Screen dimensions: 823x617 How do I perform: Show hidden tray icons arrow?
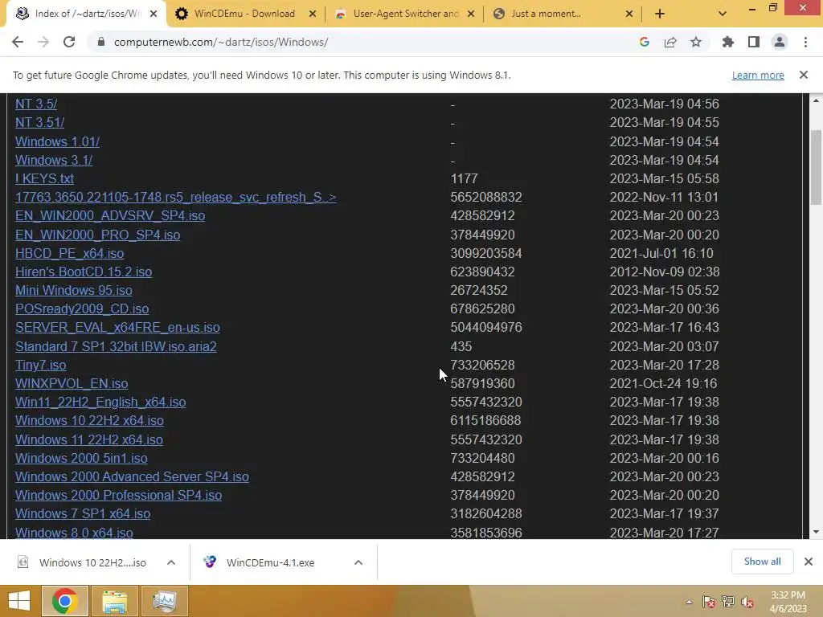click(x=689, y=602)
